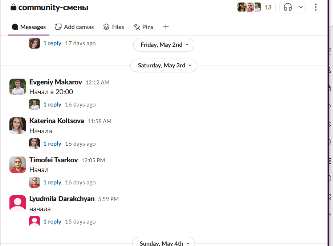Click Evgeniy Makarov's profile picture
Viewport: 333px width, 246px height.
coord(17,87)
